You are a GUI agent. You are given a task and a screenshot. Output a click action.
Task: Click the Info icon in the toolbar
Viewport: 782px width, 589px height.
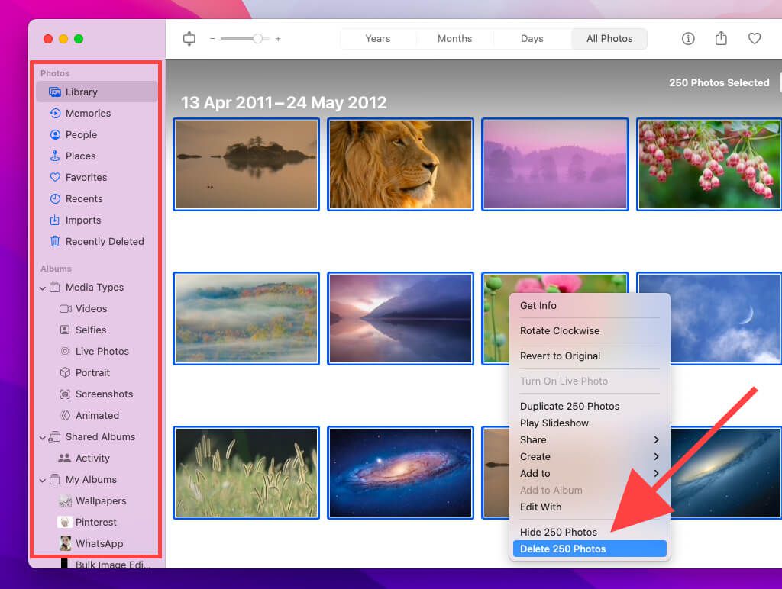pyautogui.click(x=688, y=39)
